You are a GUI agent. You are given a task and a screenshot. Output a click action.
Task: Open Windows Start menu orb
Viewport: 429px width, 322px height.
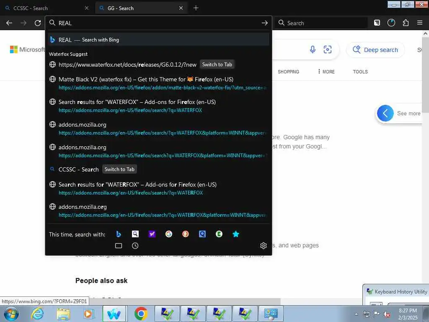pyautogui.click(x=11, y=314)
